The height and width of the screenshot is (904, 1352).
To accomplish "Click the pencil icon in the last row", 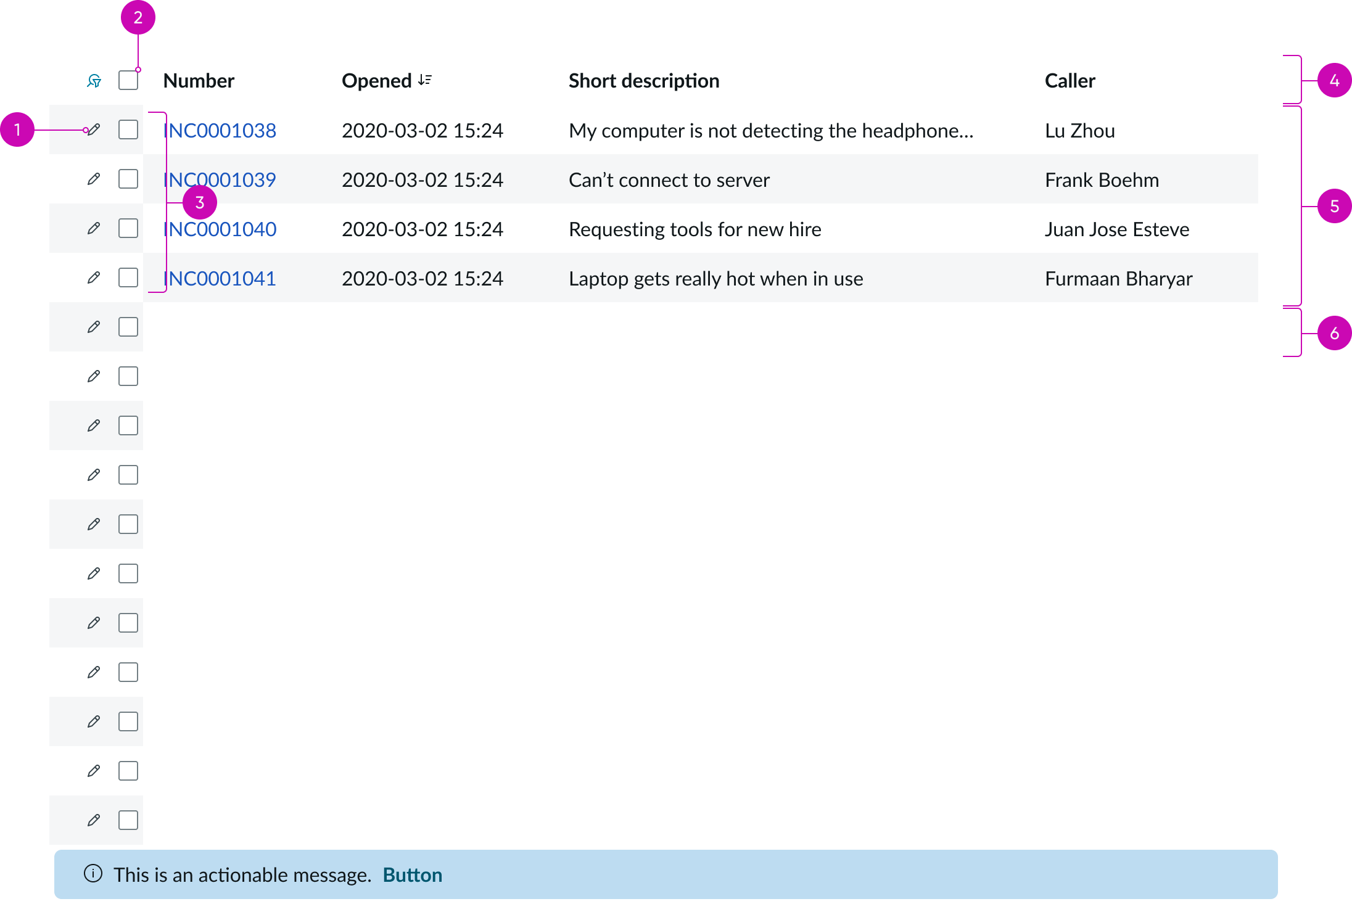I will (x=94, y=820).
